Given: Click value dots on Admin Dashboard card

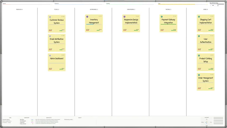Looking at the screenshot, I should coord(62,69).
